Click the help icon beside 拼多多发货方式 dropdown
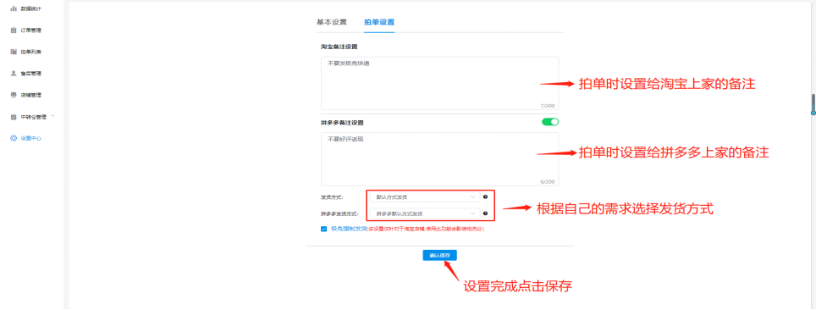Viewport: 816px width, 310px height. click(x=485, y=213)
